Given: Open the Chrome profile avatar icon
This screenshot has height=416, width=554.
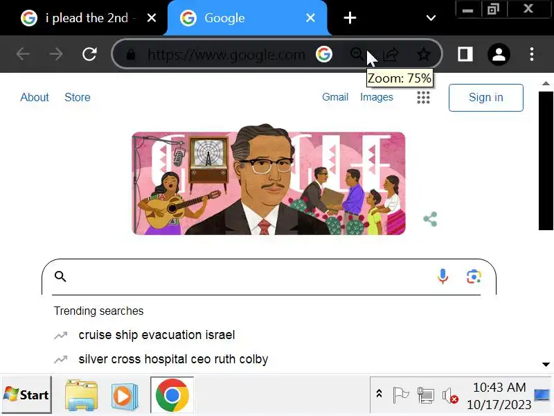Looking at the screenshot, I should pos(499,55).
